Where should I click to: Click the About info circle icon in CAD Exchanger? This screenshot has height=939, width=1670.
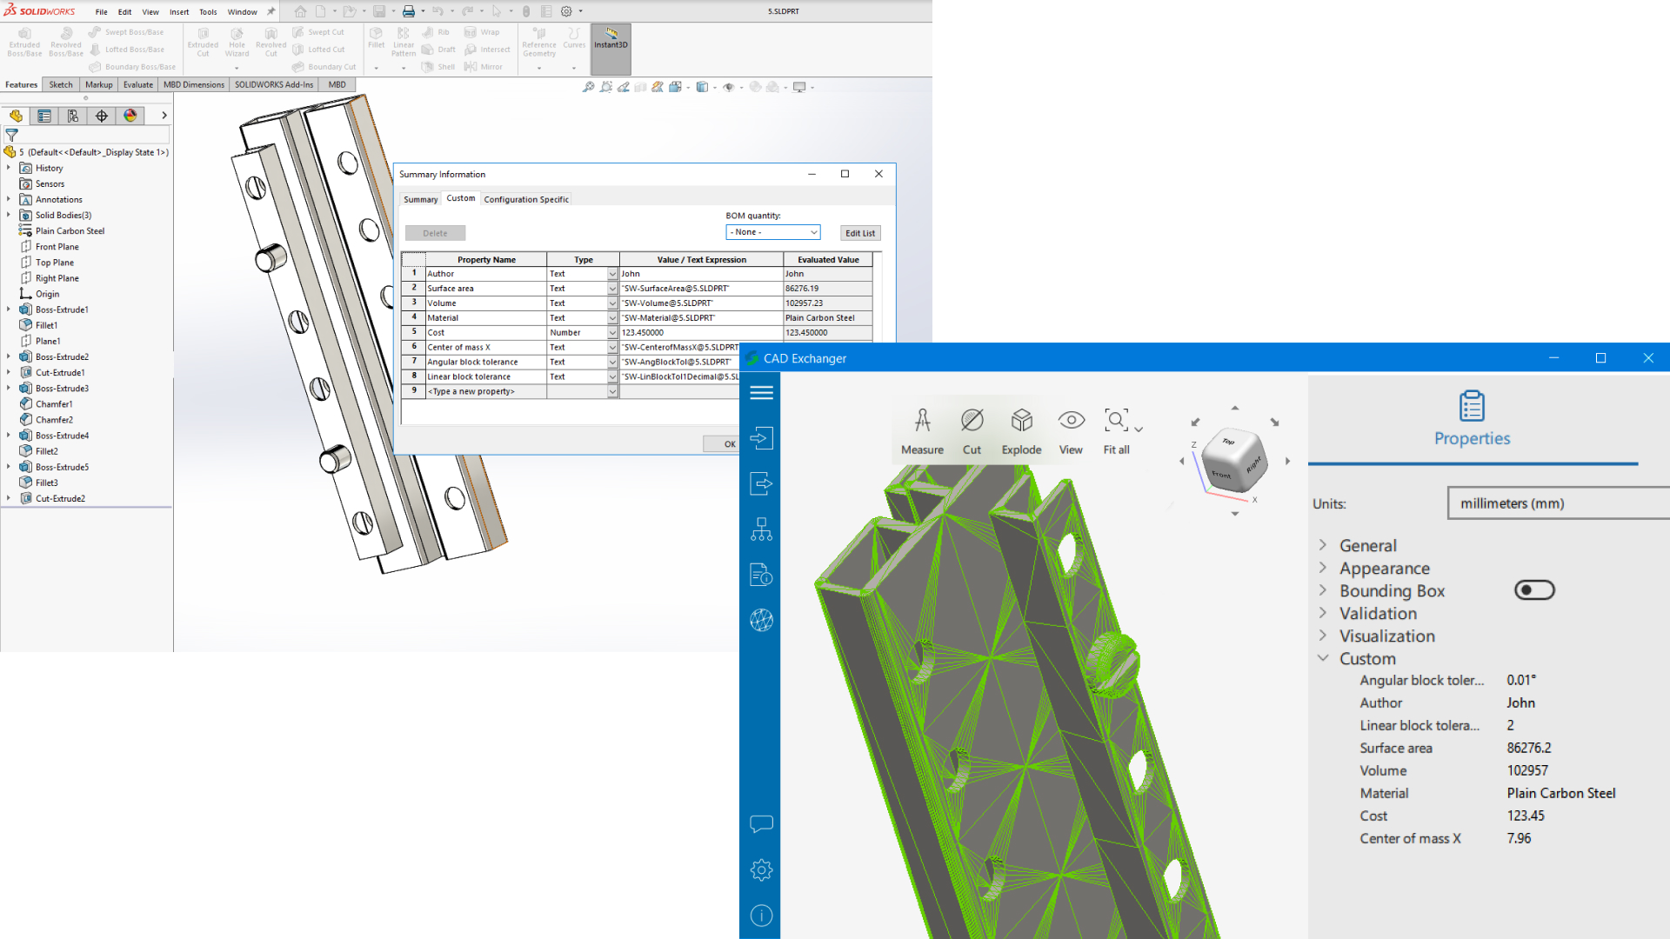point(761,915)
